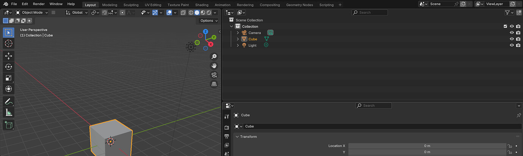Open the shading options dropdown arrow
The height and width of the screenshot is (156, 523).
pyautogui.click(x=215, y=12)
